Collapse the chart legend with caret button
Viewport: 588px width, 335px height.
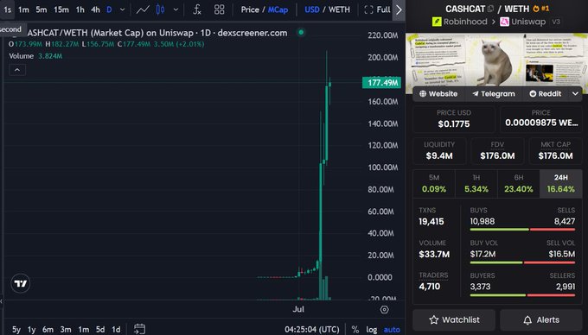pos(17,70)
